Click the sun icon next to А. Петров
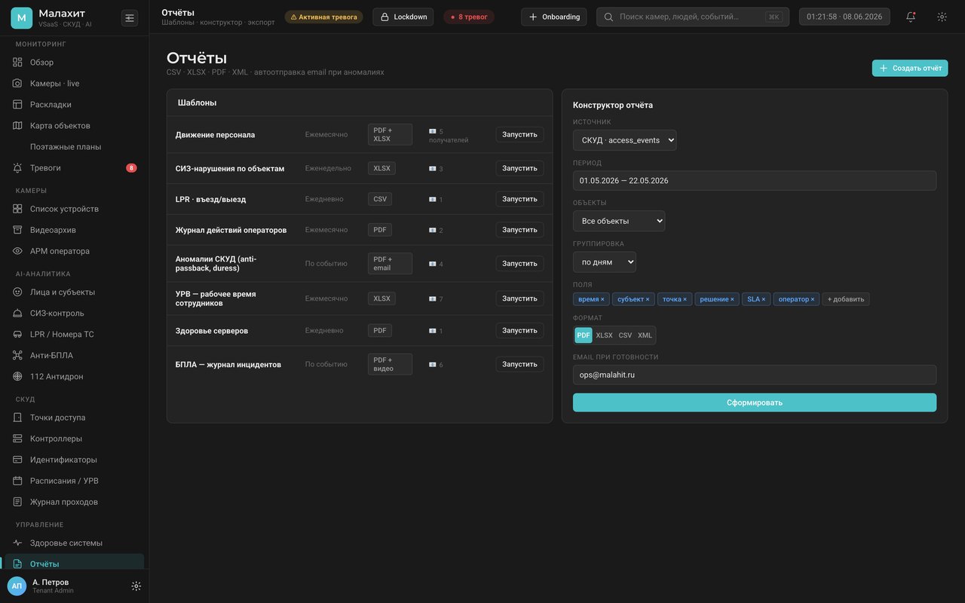The image size is (965, 603). point(136,586)
